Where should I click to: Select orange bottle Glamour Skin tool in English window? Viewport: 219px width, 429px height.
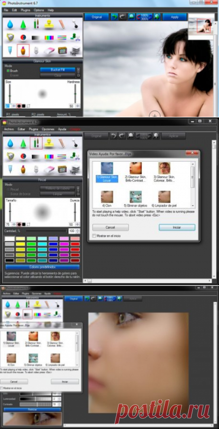click(23, 50)
